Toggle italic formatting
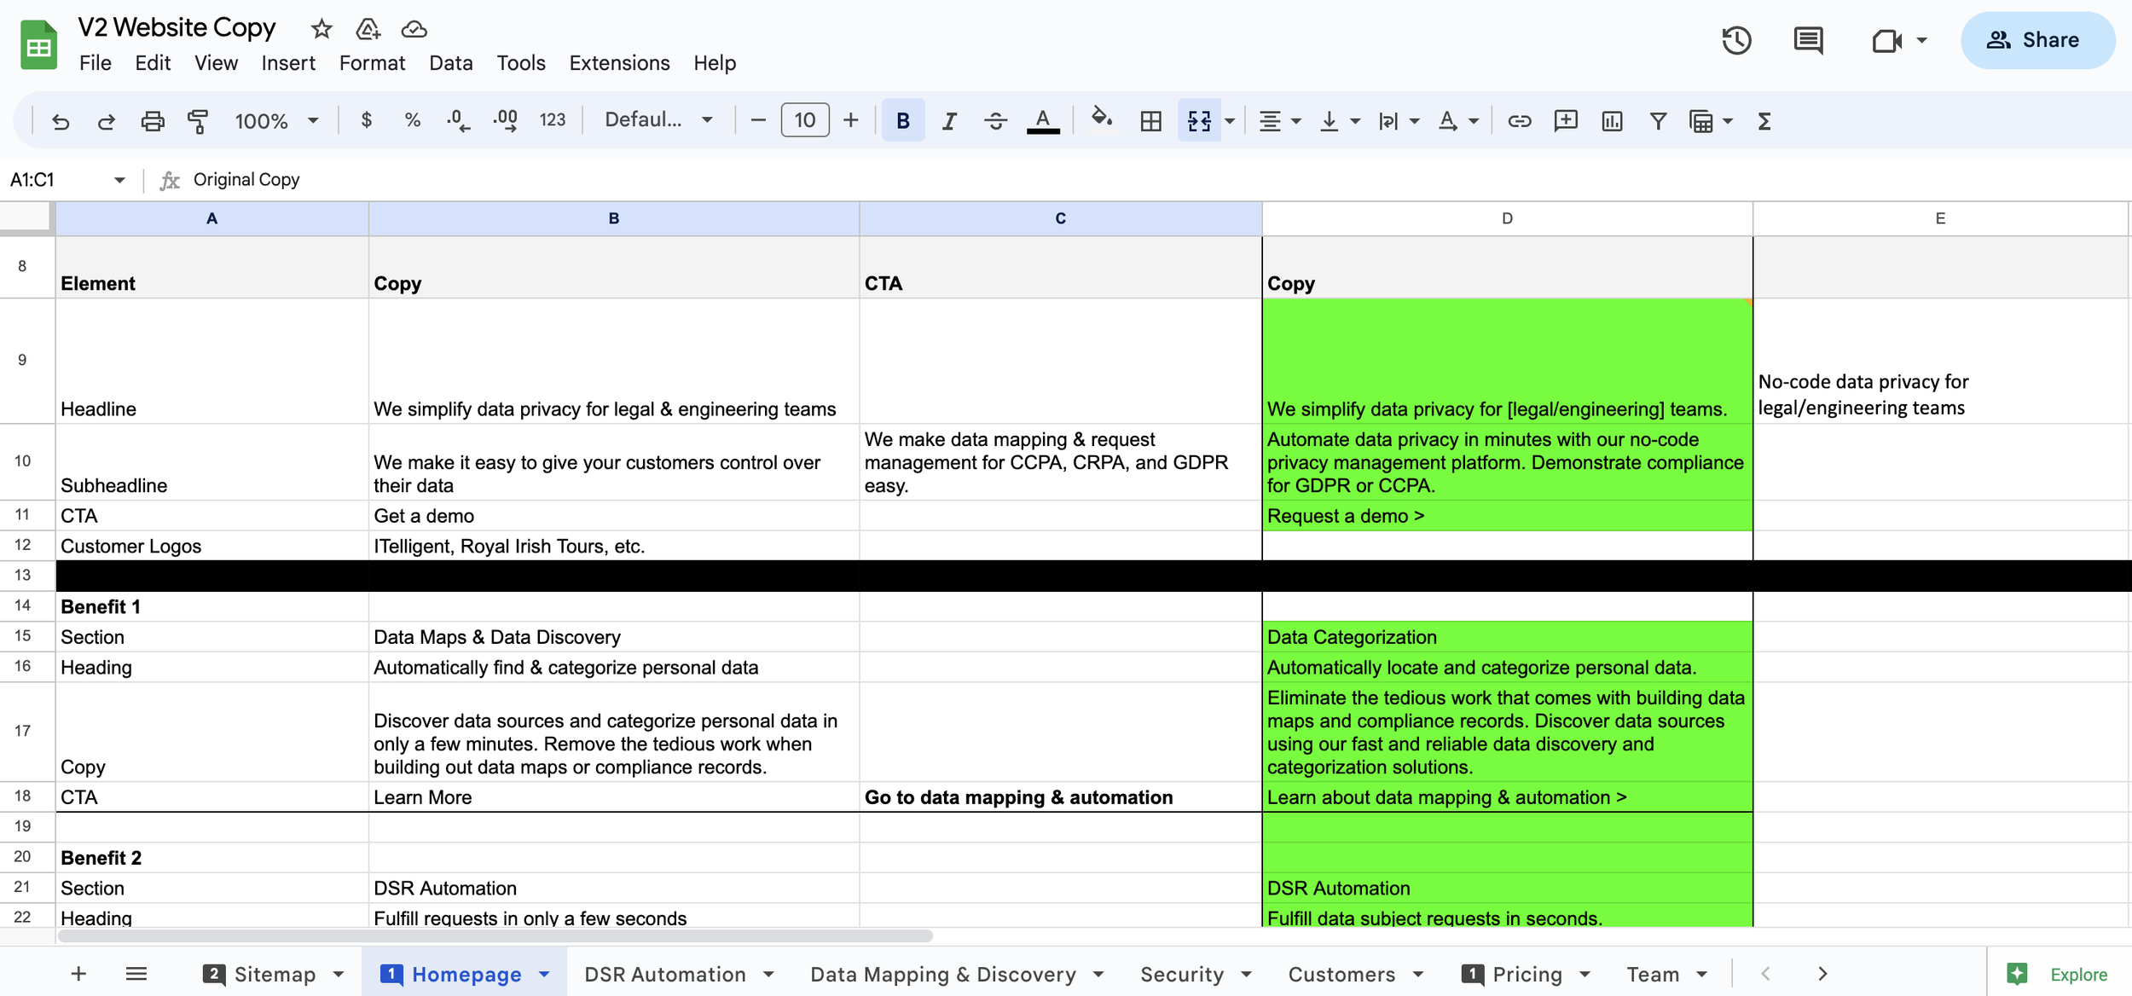The height and width of the screenshot is (996, 2132). (948, 121)
